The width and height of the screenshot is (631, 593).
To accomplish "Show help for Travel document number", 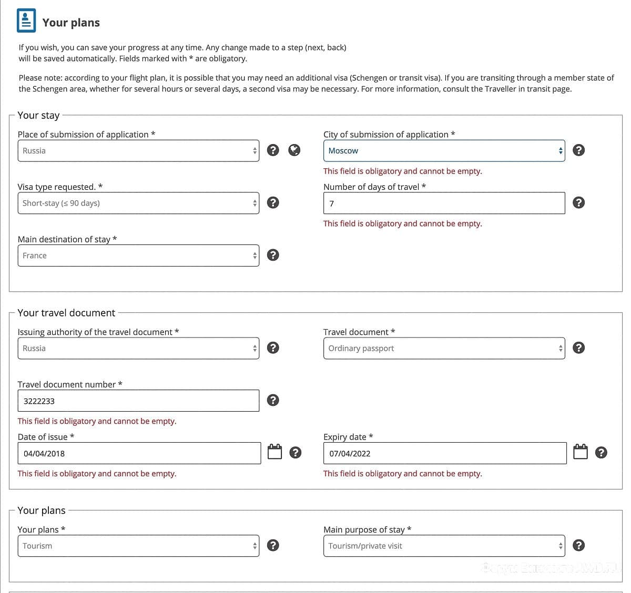I will 273,401.
